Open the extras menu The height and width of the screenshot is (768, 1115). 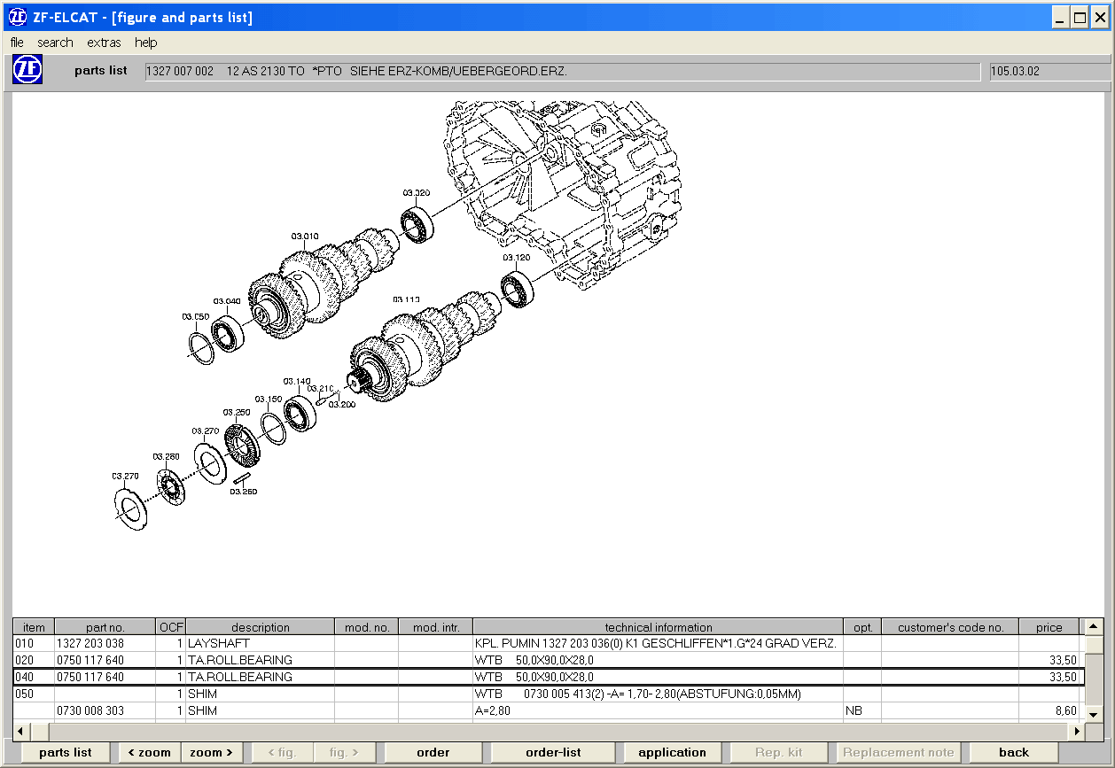pos(104,43)
